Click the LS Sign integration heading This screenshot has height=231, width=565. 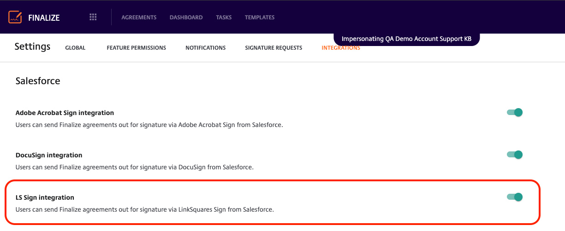tap(45, 197)
